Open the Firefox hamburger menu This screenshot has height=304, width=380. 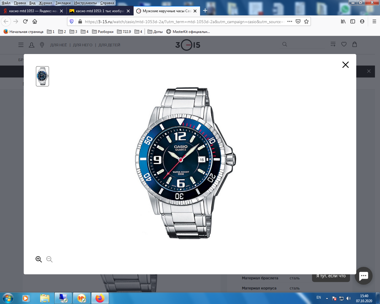point(374,21)
